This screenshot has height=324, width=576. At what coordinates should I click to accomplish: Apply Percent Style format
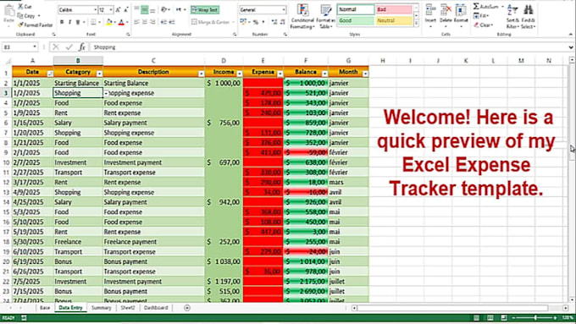pos(255,22)
